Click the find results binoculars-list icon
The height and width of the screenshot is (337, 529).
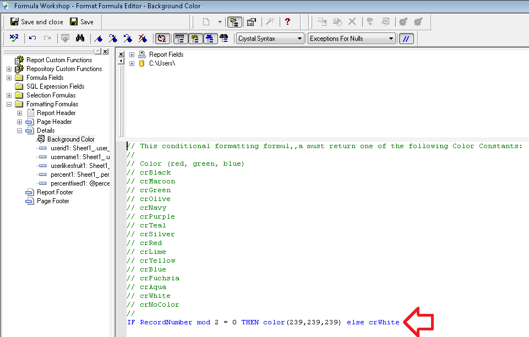tap(224, 39)
